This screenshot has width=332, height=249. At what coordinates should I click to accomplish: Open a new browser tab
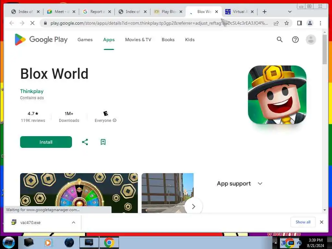click(265, 12)
